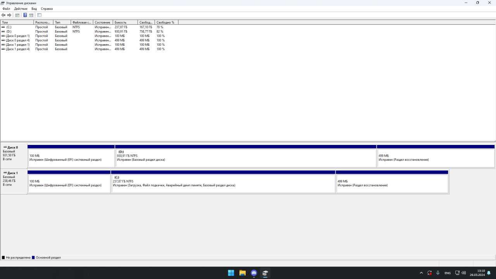Sort by the Тип column header
Viewport: 496px width, 279px height.
[62, 22]
